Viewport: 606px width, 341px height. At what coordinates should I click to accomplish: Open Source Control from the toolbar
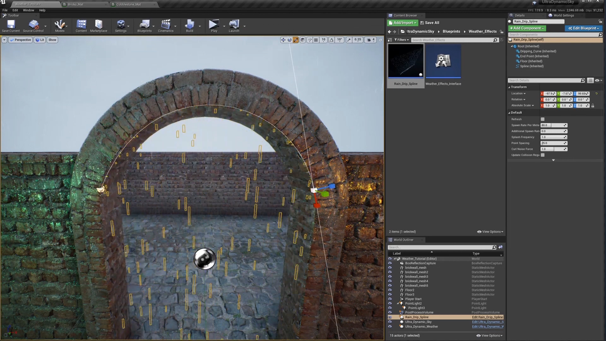coord(33,26)
